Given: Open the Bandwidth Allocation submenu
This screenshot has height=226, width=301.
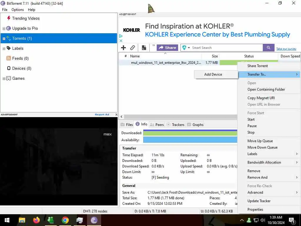Looking at the screenshot, I should 269,162.
